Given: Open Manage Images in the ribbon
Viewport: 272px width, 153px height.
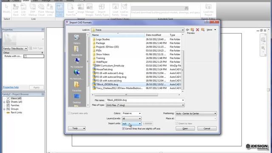Looking at the screenshot, I should coord(90,10).
